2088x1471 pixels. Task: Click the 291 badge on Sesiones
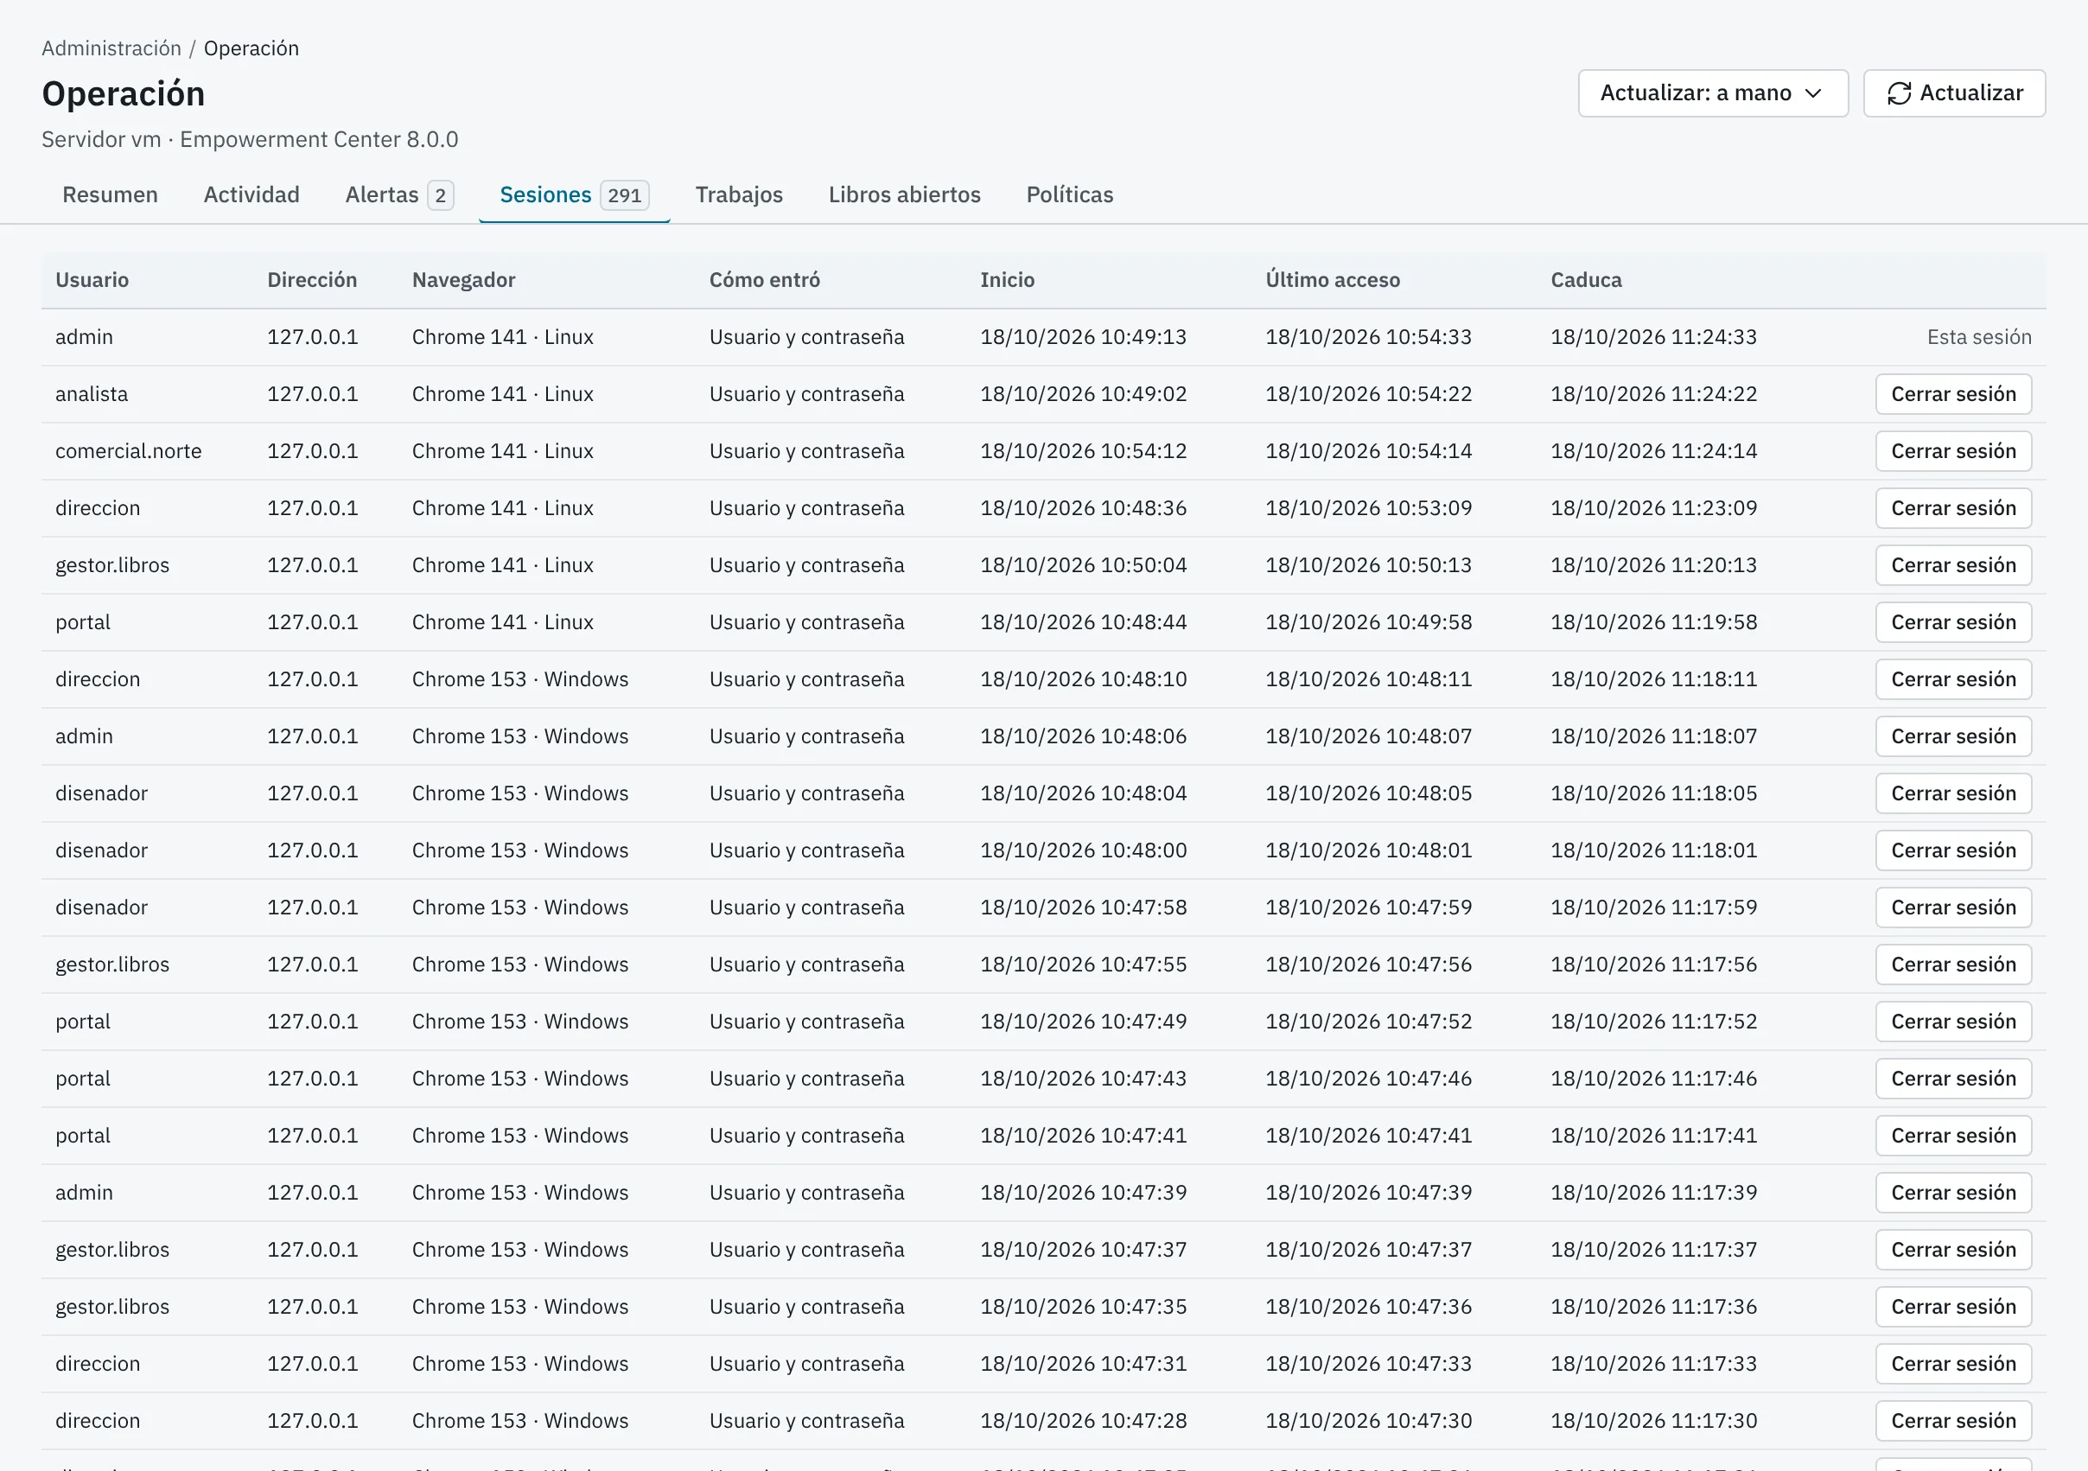point(624,195)
